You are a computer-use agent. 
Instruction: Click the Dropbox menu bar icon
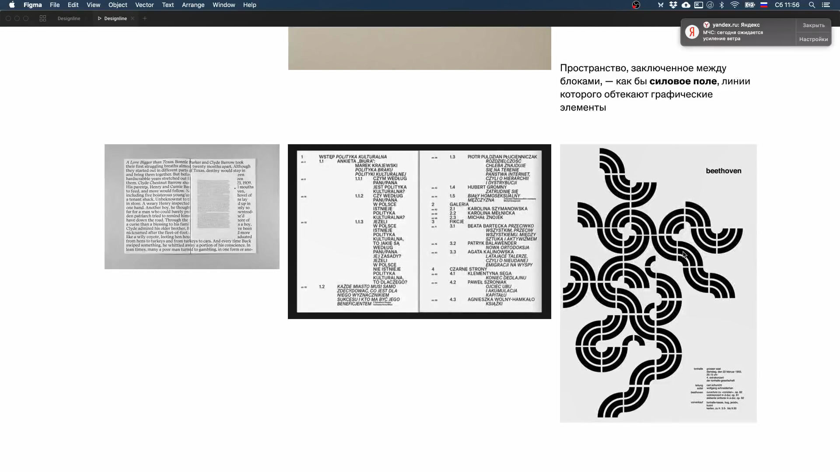coord(673,5)
